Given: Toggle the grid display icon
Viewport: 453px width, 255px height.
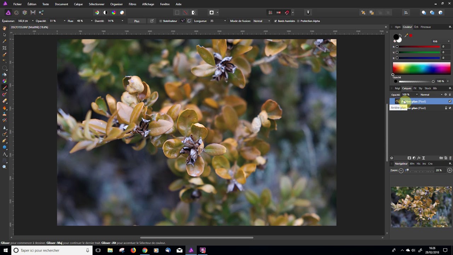Looking at the screenshot, I should pos(270,12).
